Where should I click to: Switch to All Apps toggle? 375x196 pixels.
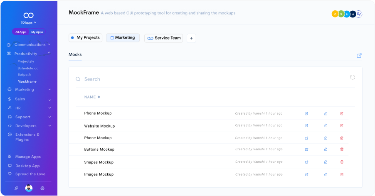[21, 32]
